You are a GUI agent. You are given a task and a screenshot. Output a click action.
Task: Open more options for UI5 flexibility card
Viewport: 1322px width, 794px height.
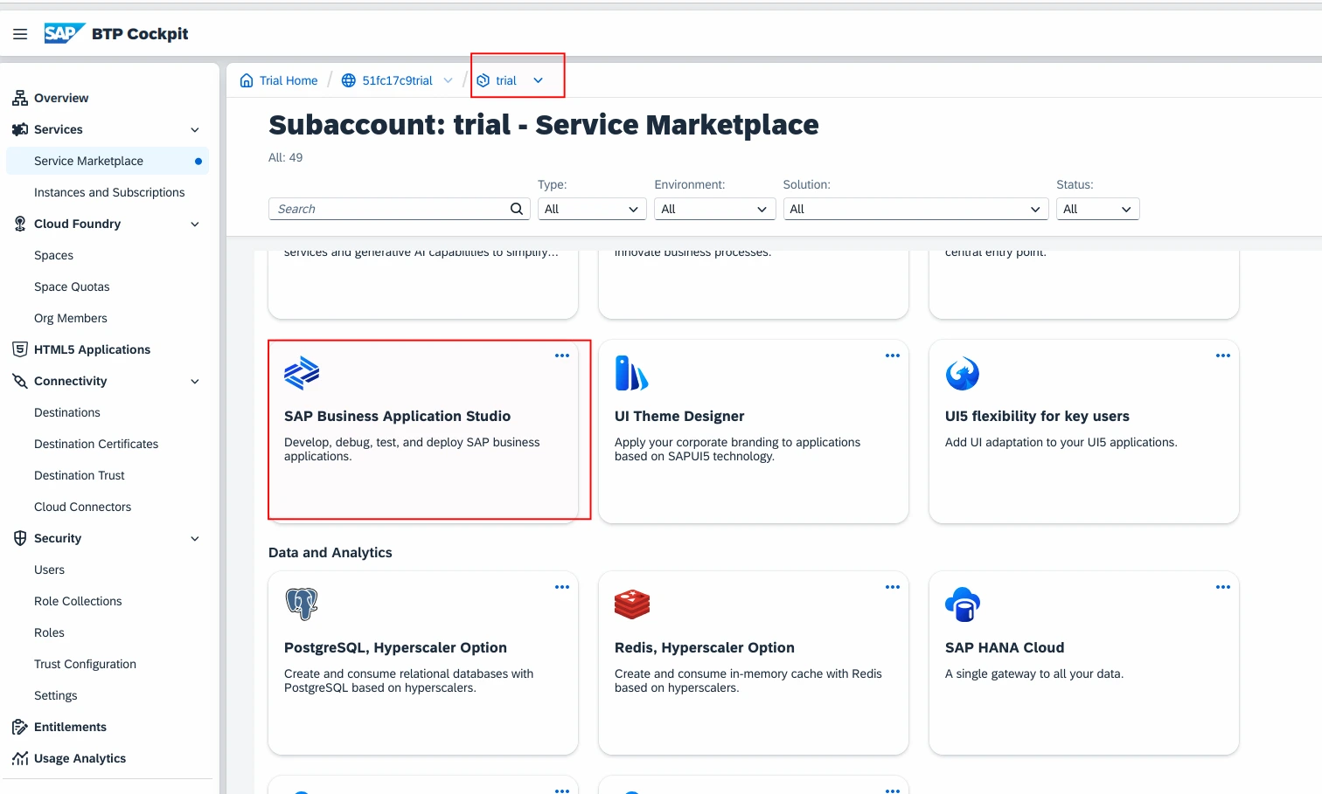pyautogui.click(x=1223, y=356)
